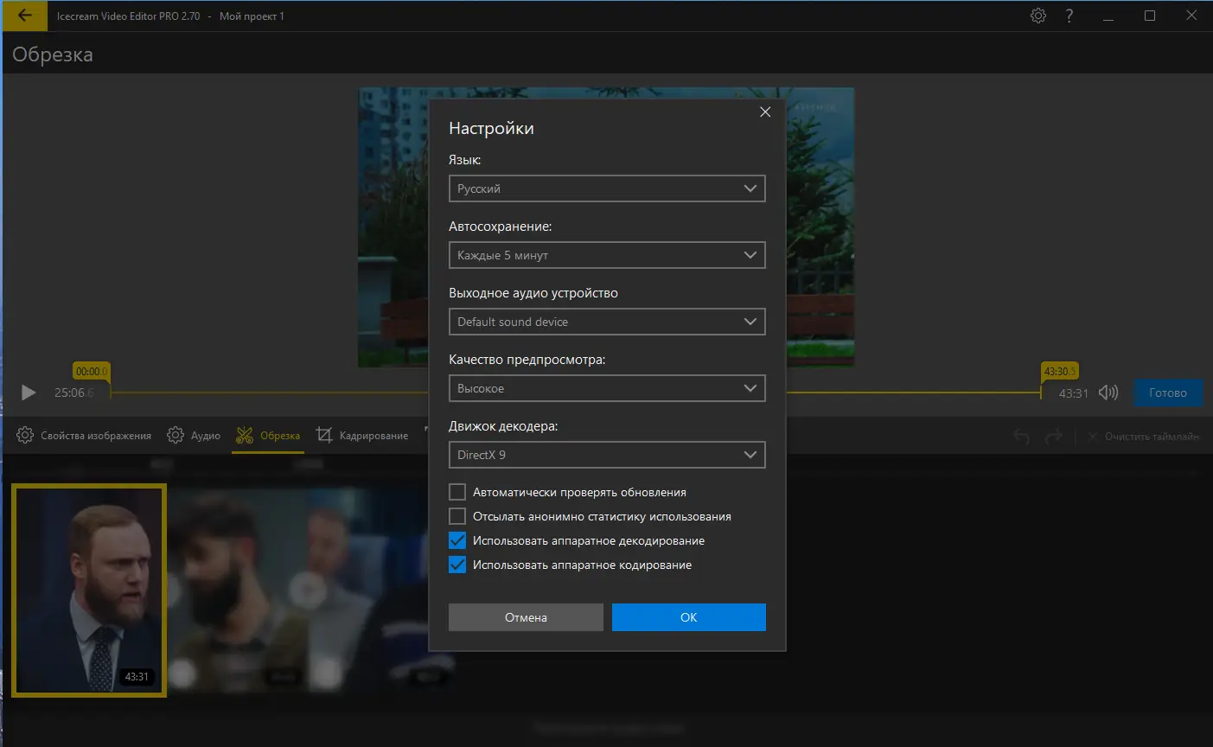This screenshot has height=747, width=1213.
Task: Close the Icecream Video Editor window
Action: coord(1191,16)
